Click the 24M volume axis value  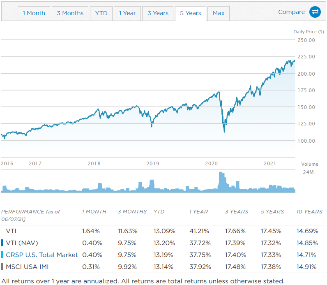(x=308, y=172)
